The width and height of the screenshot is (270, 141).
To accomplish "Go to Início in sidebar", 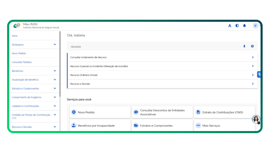I will 15,36.
